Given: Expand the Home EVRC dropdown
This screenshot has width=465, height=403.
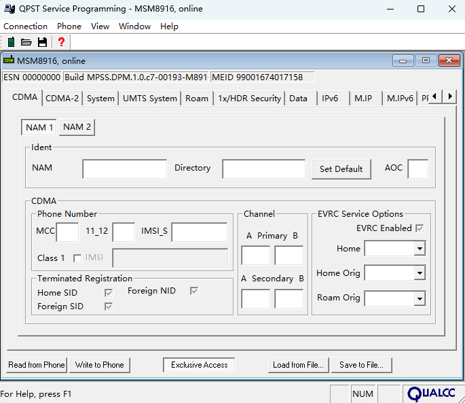Looking at the screenshot, I should 420,249.
